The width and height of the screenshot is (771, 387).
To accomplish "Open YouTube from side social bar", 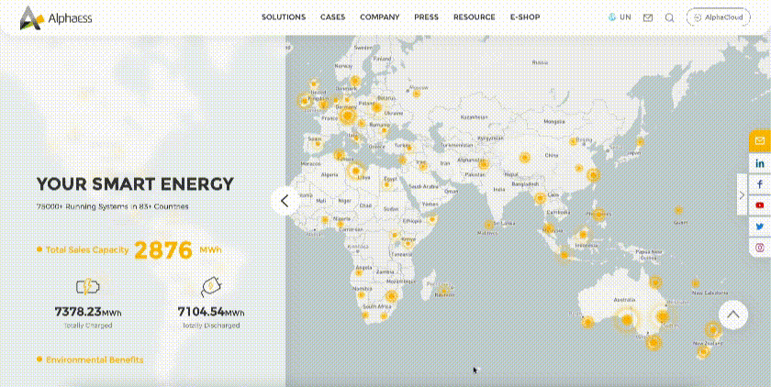I will click(x=760, y=205).
